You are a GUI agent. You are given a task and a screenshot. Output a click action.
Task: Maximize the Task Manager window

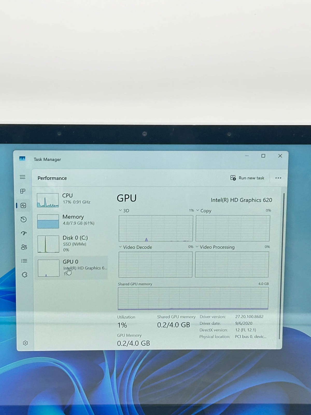(263, 156)
